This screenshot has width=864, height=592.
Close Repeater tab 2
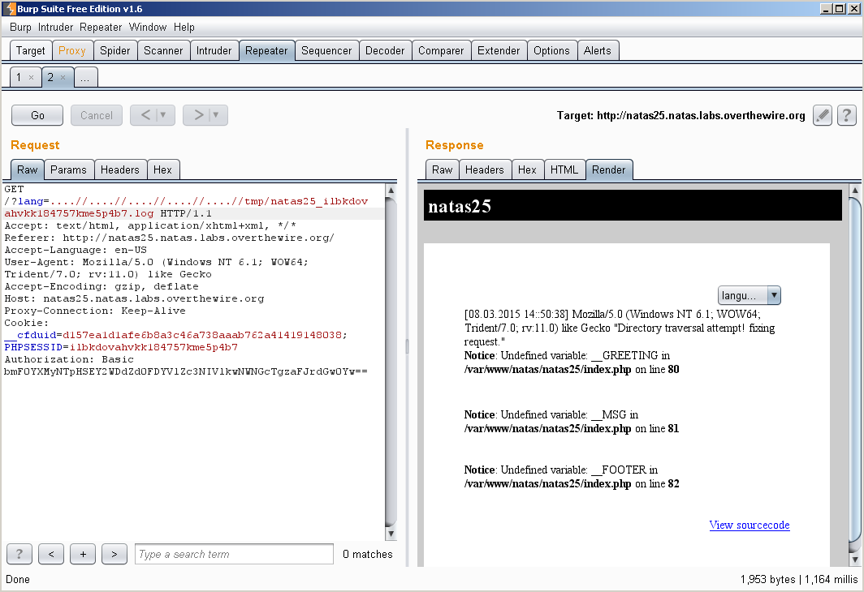[63, 78]
